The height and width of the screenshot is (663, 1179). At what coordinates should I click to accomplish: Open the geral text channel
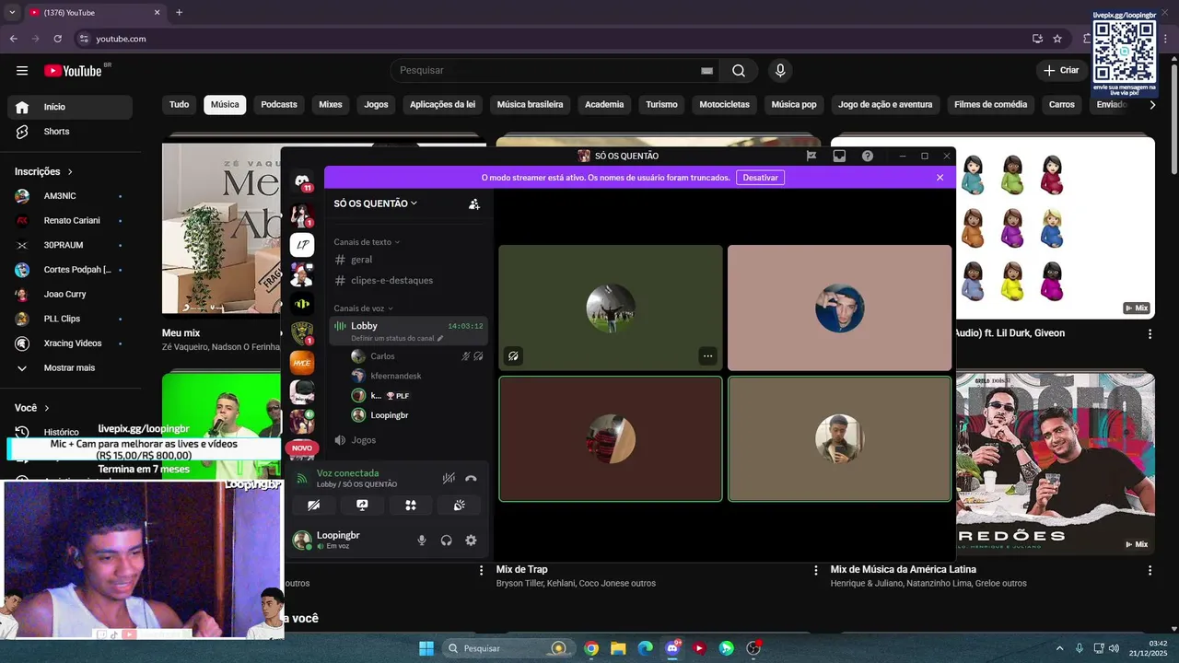click(x=408, y=260)
